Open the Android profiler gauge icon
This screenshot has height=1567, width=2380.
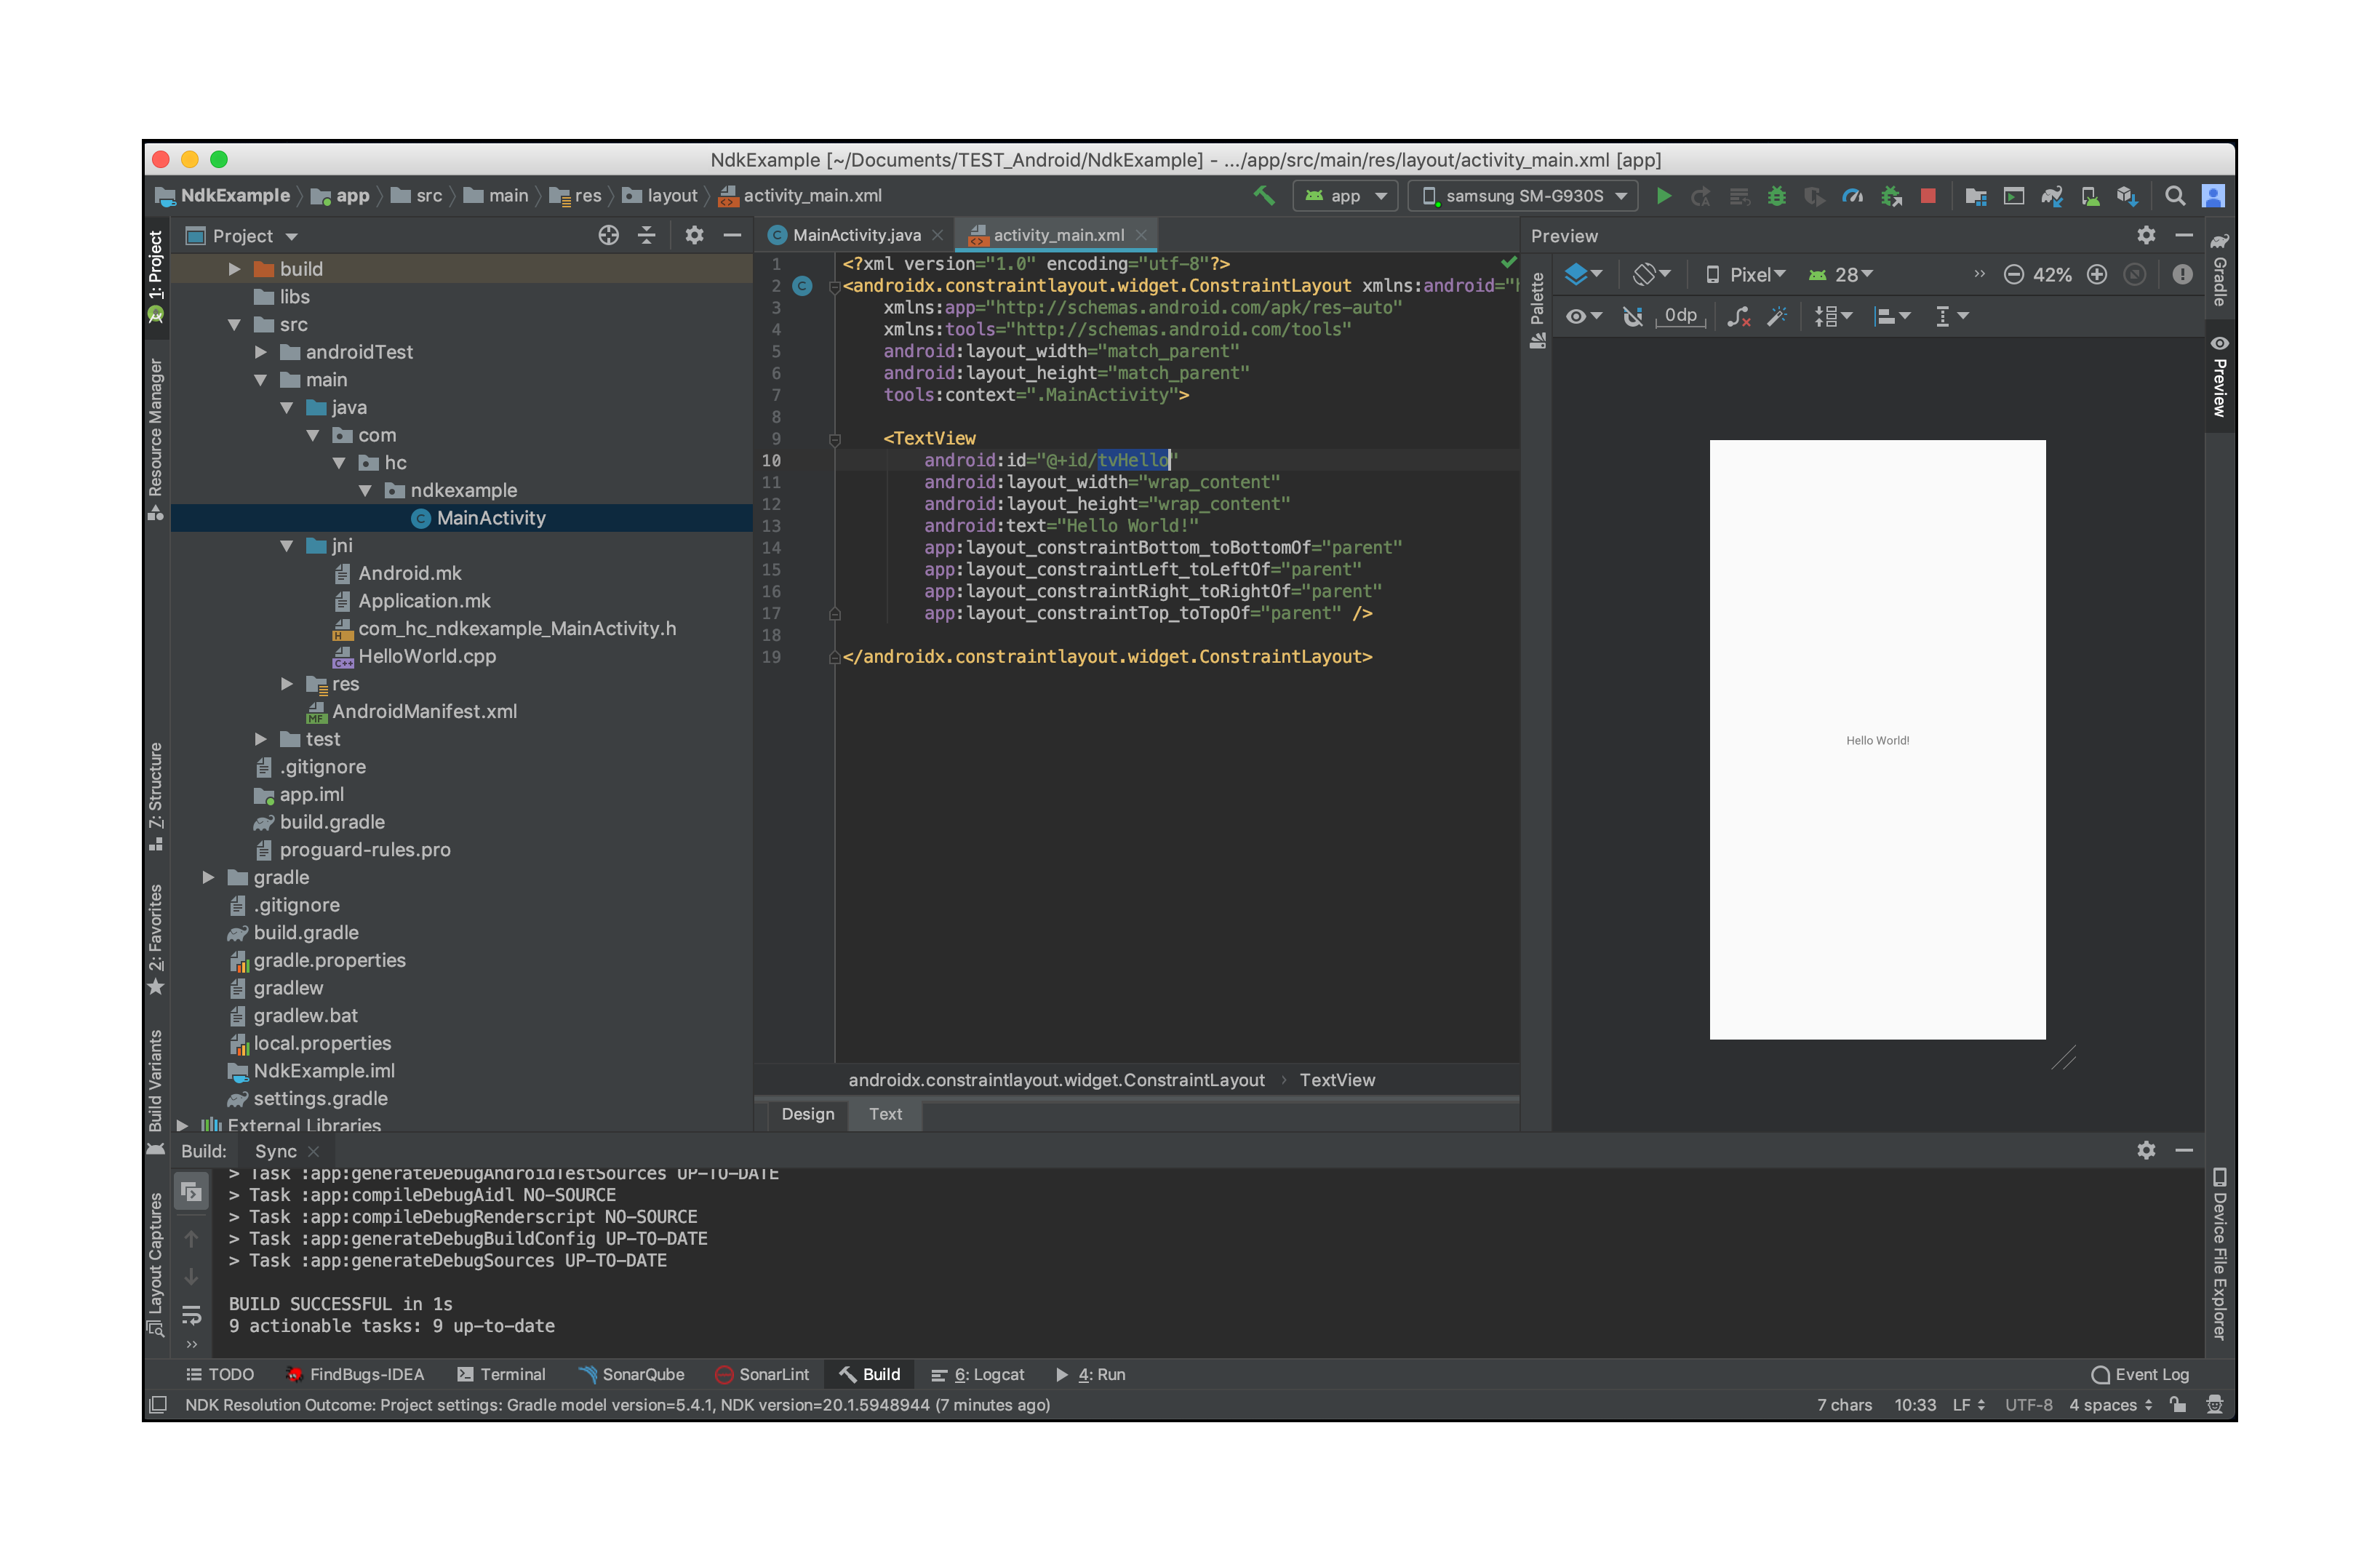(x=1852, y=196)
